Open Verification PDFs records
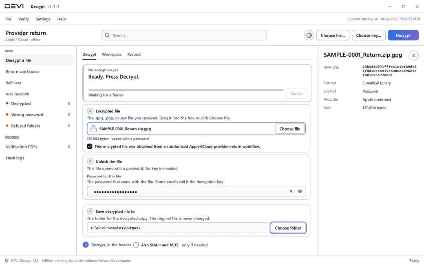 (x=38, y=146)
